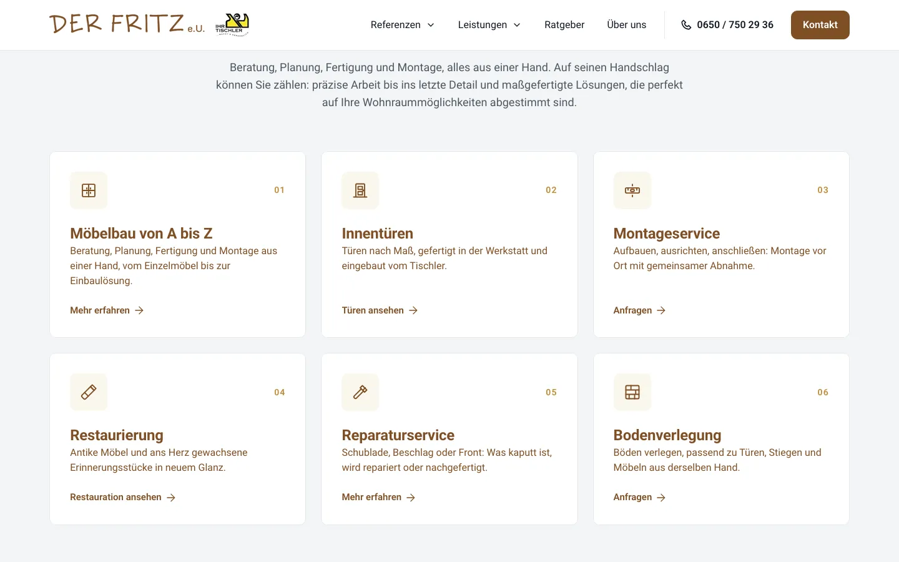Click the Reparaturservice hammer icon

coord(360,392)
